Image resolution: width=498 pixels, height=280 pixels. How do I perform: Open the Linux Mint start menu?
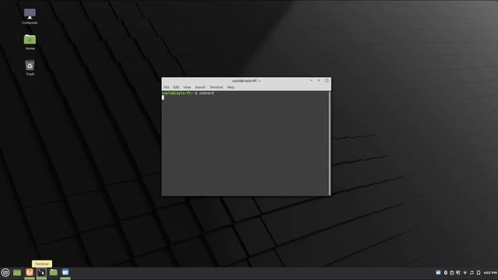coord(5,272)
